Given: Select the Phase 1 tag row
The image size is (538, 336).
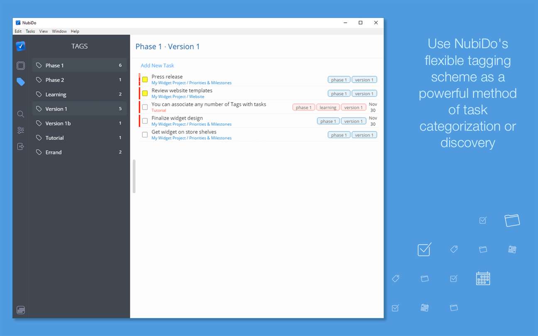Looking at the screenshot, I should click(x=79, y=66).
